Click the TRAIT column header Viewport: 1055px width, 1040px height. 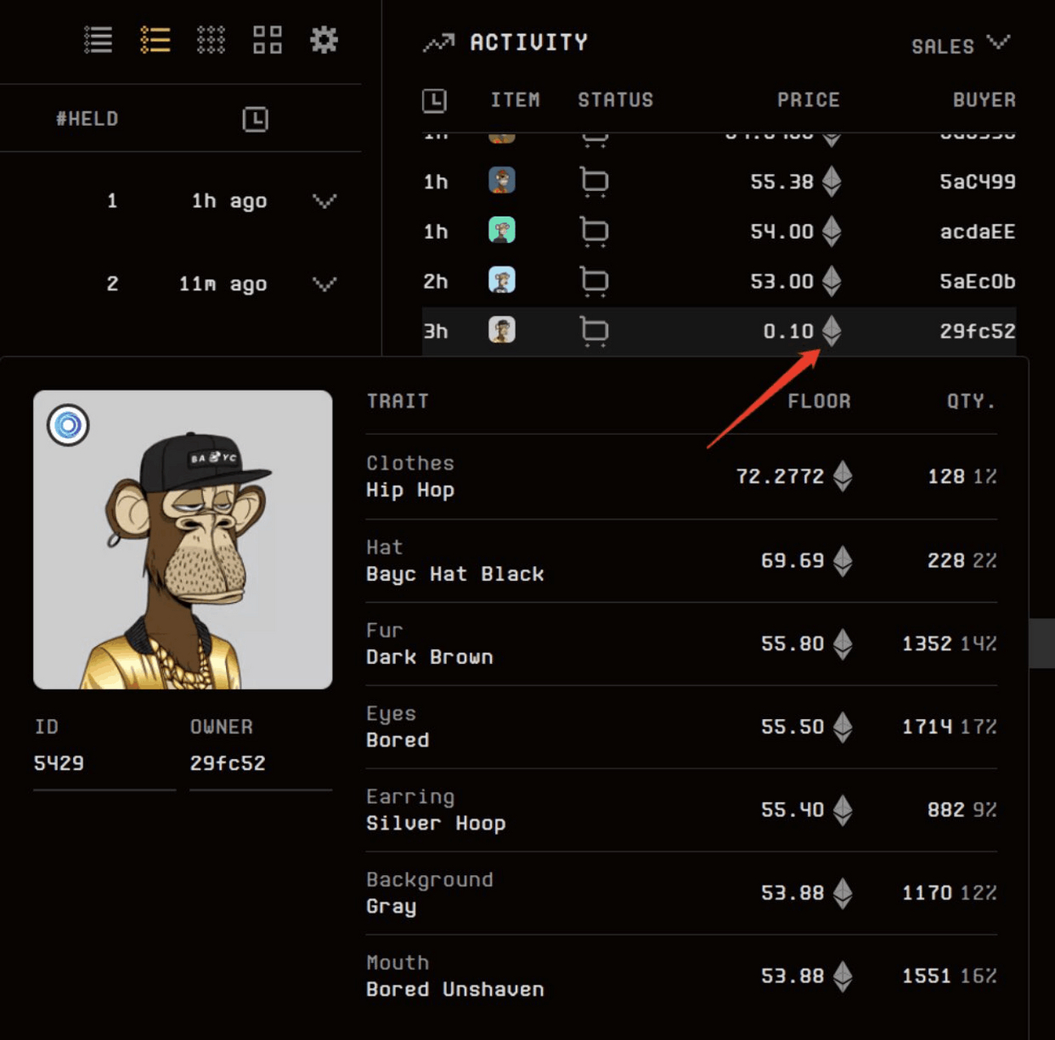coord(397,401)
